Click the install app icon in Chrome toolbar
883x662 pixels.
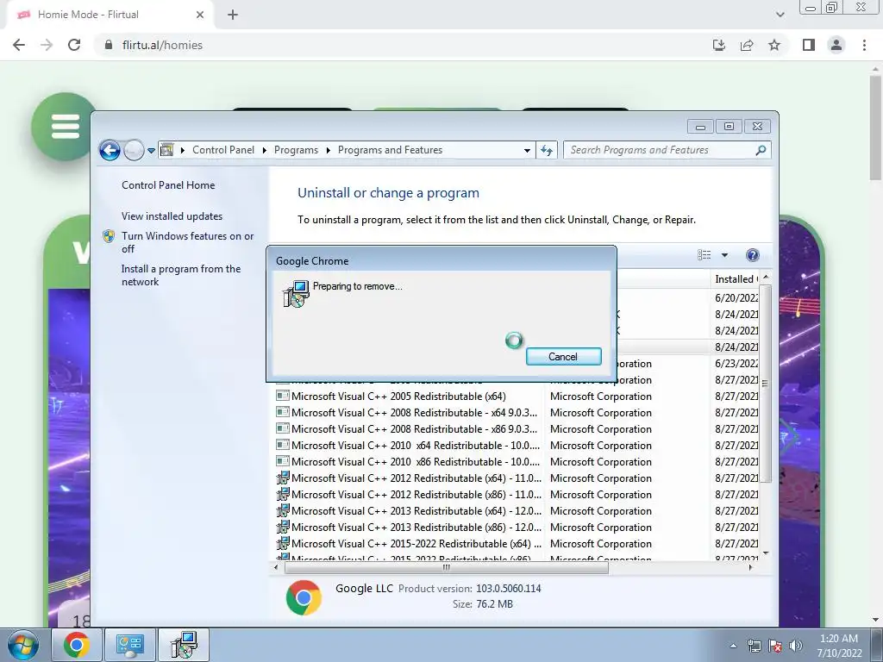pos(719,45)
